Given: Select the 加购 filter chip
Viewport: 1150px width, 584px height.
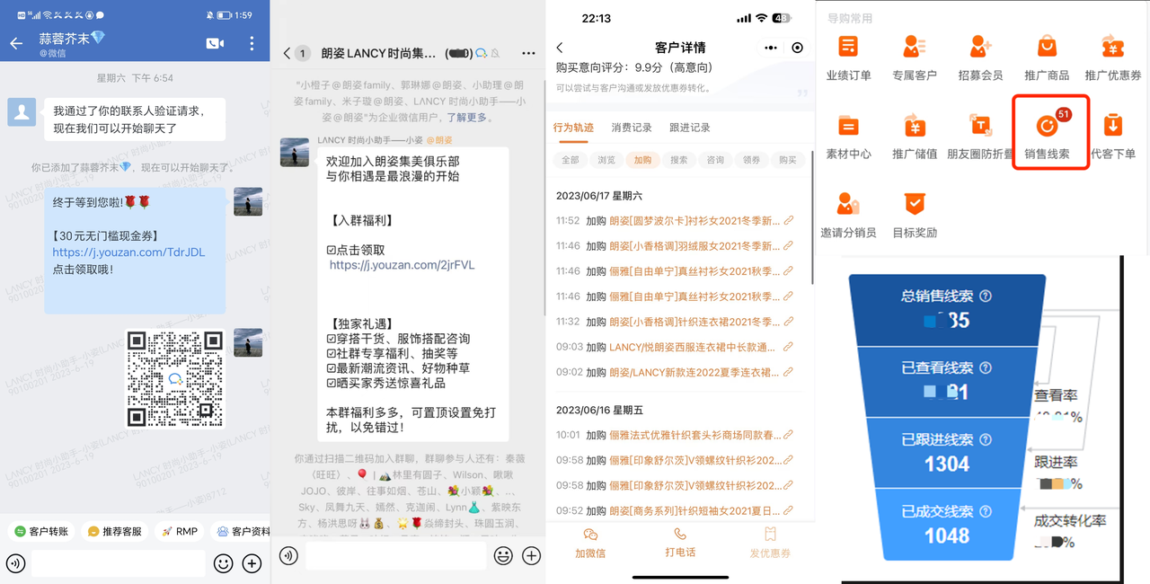Looking at the screenshot, I should point(642,160).
